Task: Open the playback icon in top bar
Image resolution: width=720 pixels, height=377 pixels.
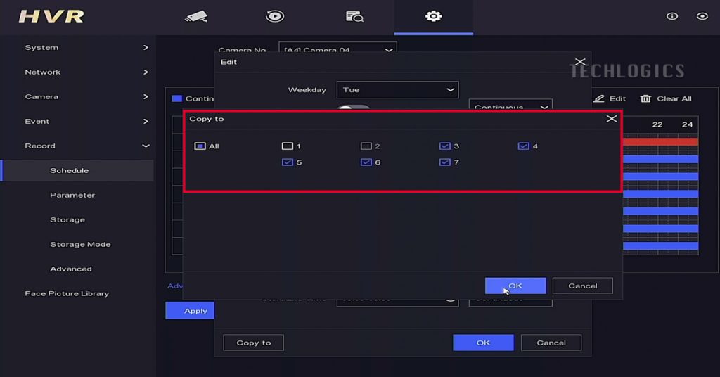Action: point(275,16)
